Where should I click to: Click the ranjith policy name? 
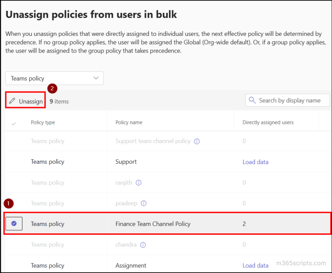coord(124,183)
